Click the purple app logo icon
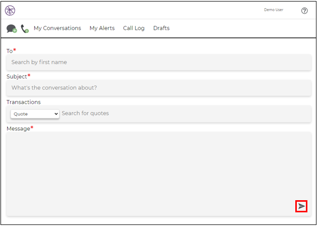This screenshot has width=318, height=227. coord(10,10)
